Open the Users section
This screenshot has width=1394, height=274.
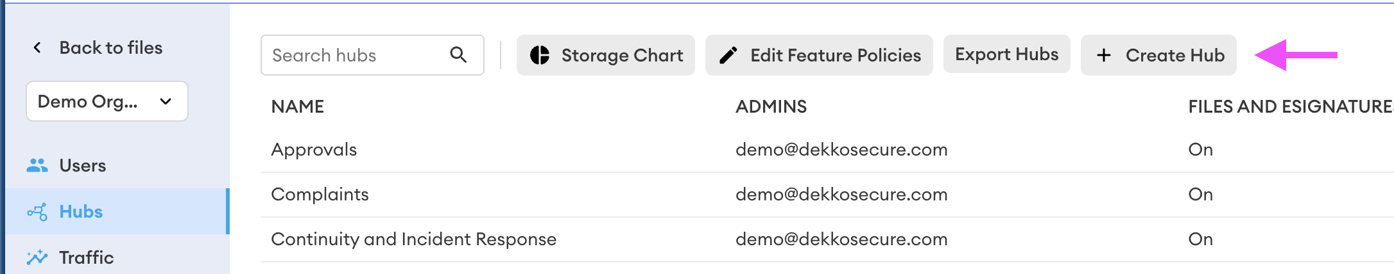(x=117, y=165)
